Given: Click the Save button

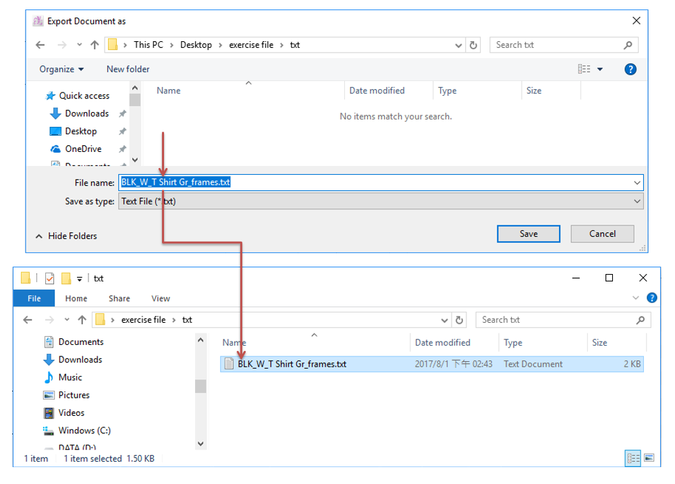Looking at the screenshot, I should pos(529,234).
